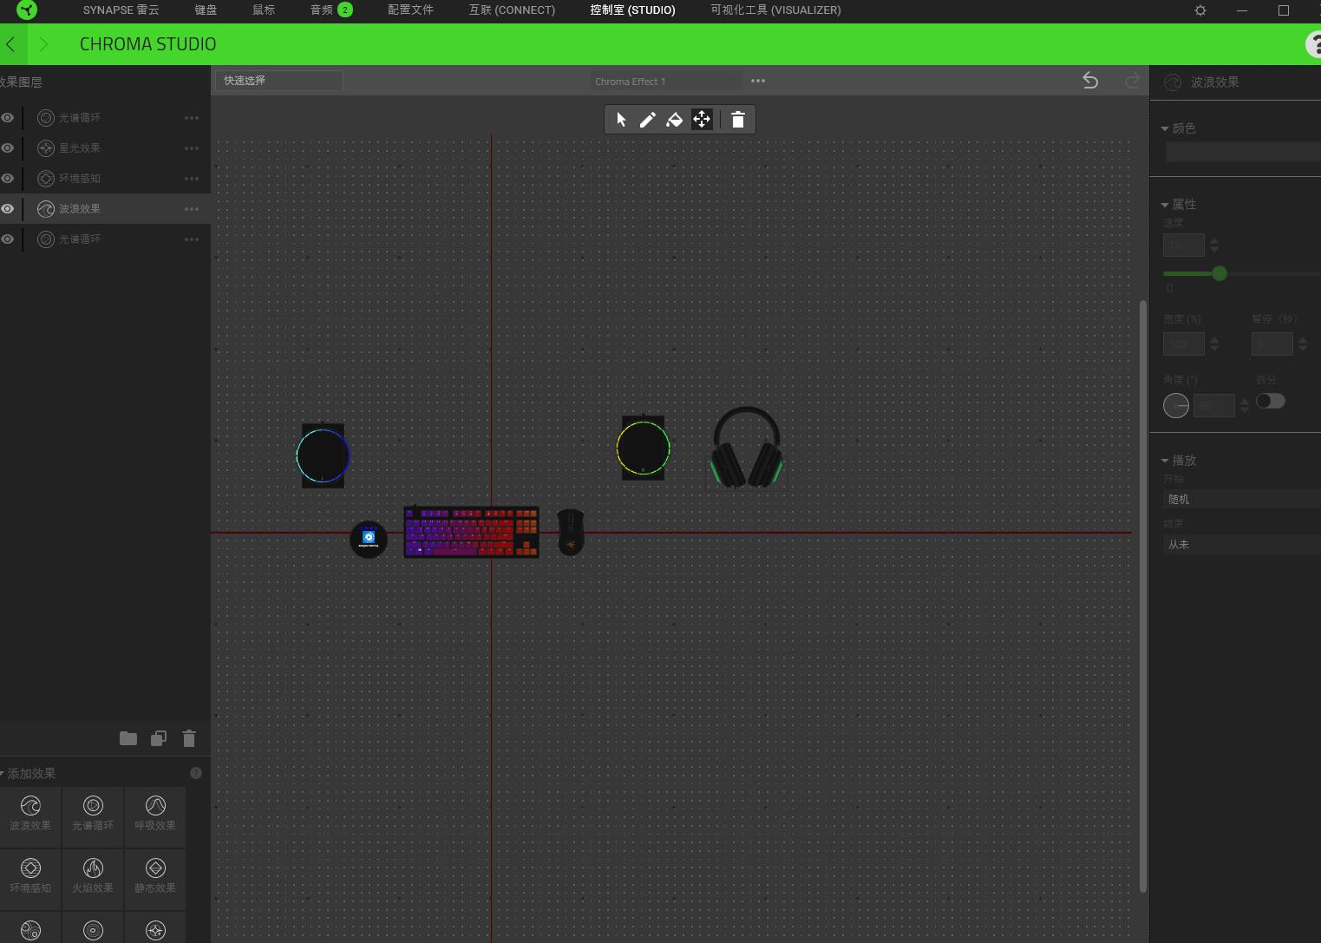The height and width of the screenshot is (943, 1321).
Task: Collapse the 属性 section
Action: pos(1165,205)
